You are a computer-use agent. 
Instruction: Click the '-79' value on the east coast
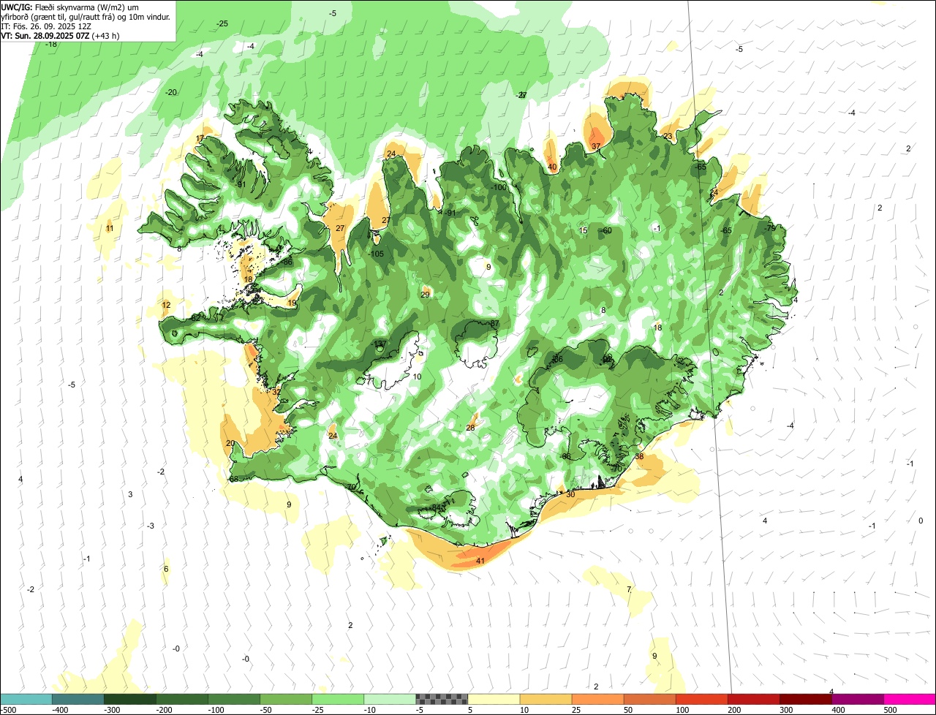[x=769, y=228]
